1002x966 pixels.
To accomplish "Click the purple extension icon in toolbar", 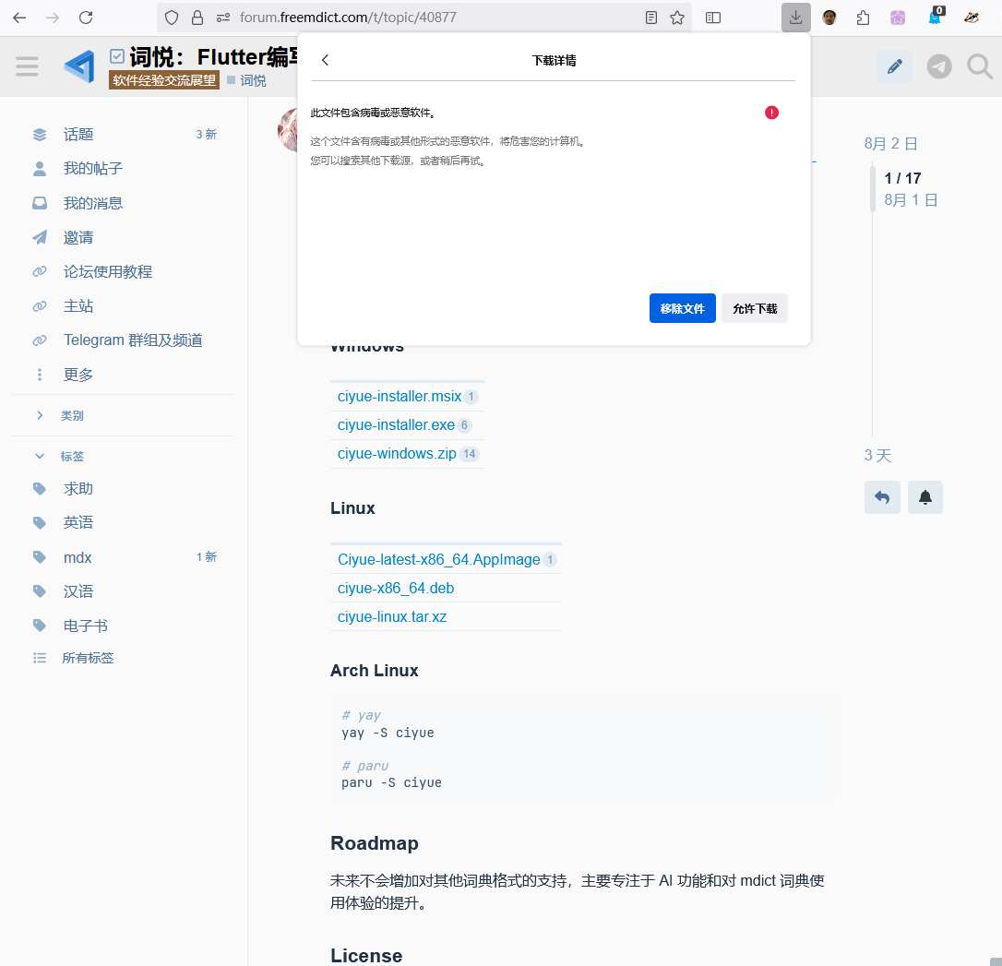I will (x=898, y=18).
